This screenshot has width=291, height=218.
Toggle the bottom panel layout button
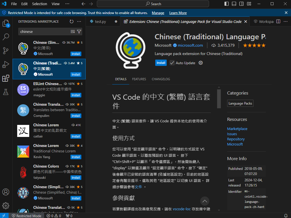click(x=234, y=4)
